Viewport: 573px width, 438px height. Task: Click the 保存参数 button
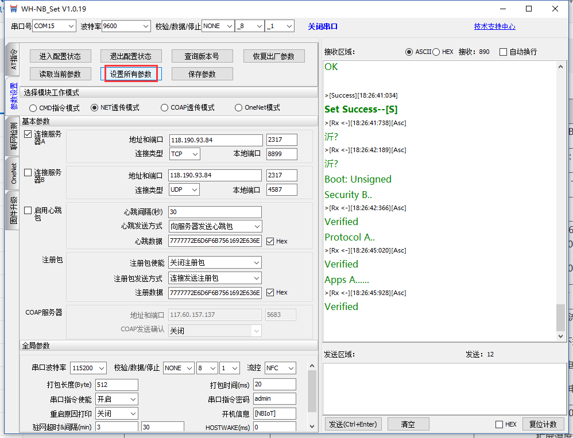202,74
